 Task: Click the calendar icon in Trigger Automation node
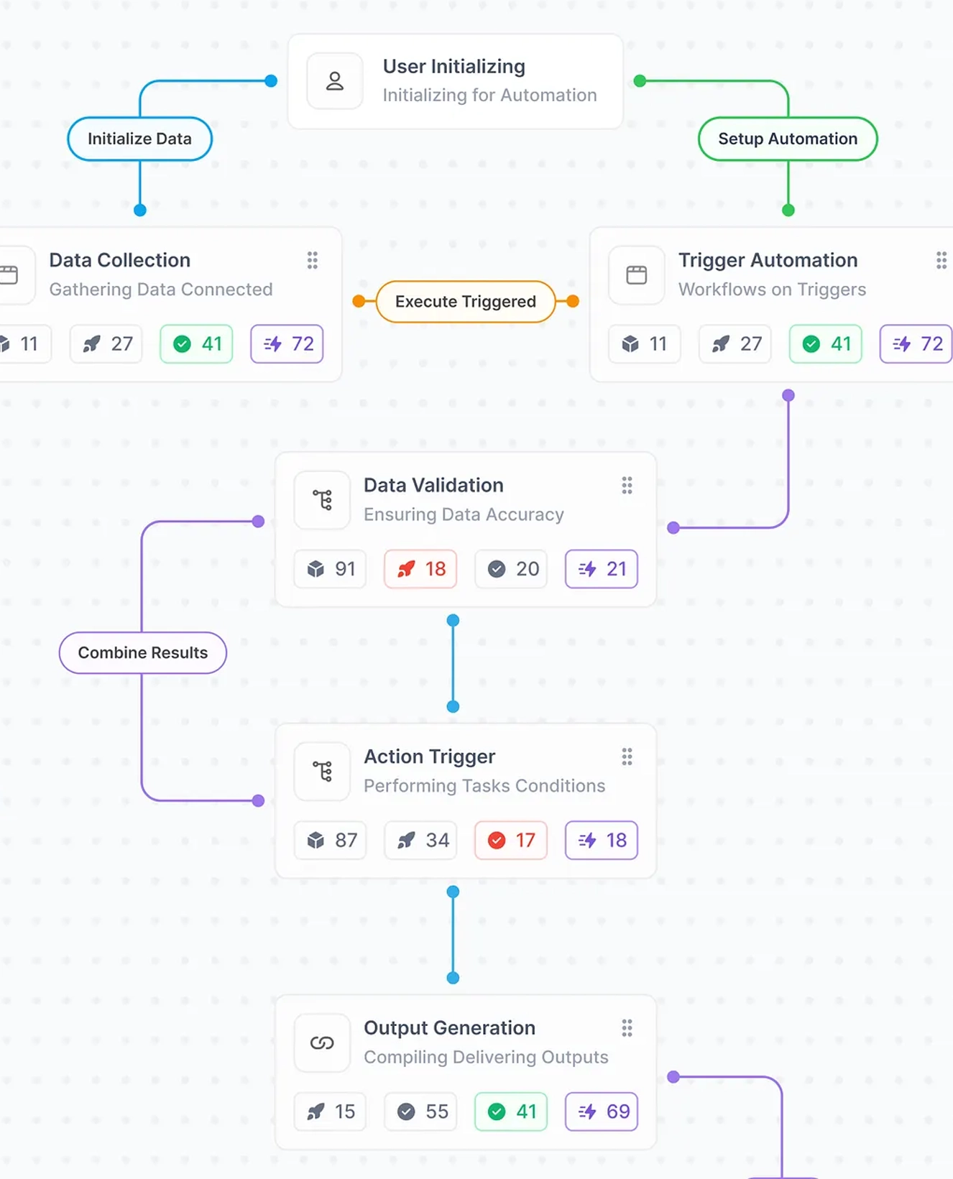pyautogui.click(x=636, y=275)
